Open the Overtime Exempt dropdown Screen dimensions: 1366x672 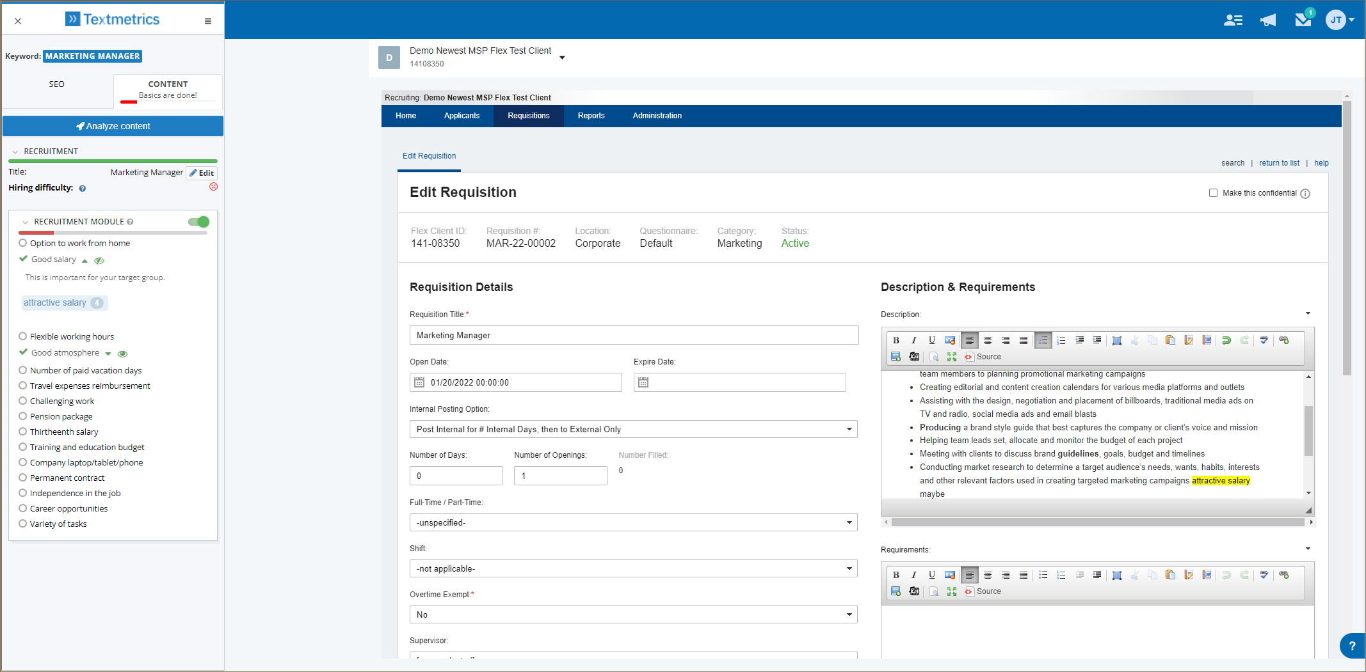click(633, 614)
